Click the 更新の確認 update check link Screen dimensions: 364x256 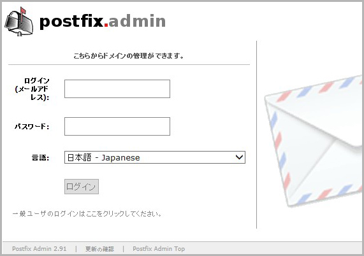pos(99,249)
